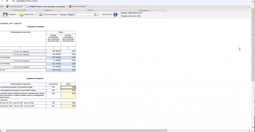
Task: Expand the Итого за II квартал row button
Action: pyautogui.click(x=23, y=54)
